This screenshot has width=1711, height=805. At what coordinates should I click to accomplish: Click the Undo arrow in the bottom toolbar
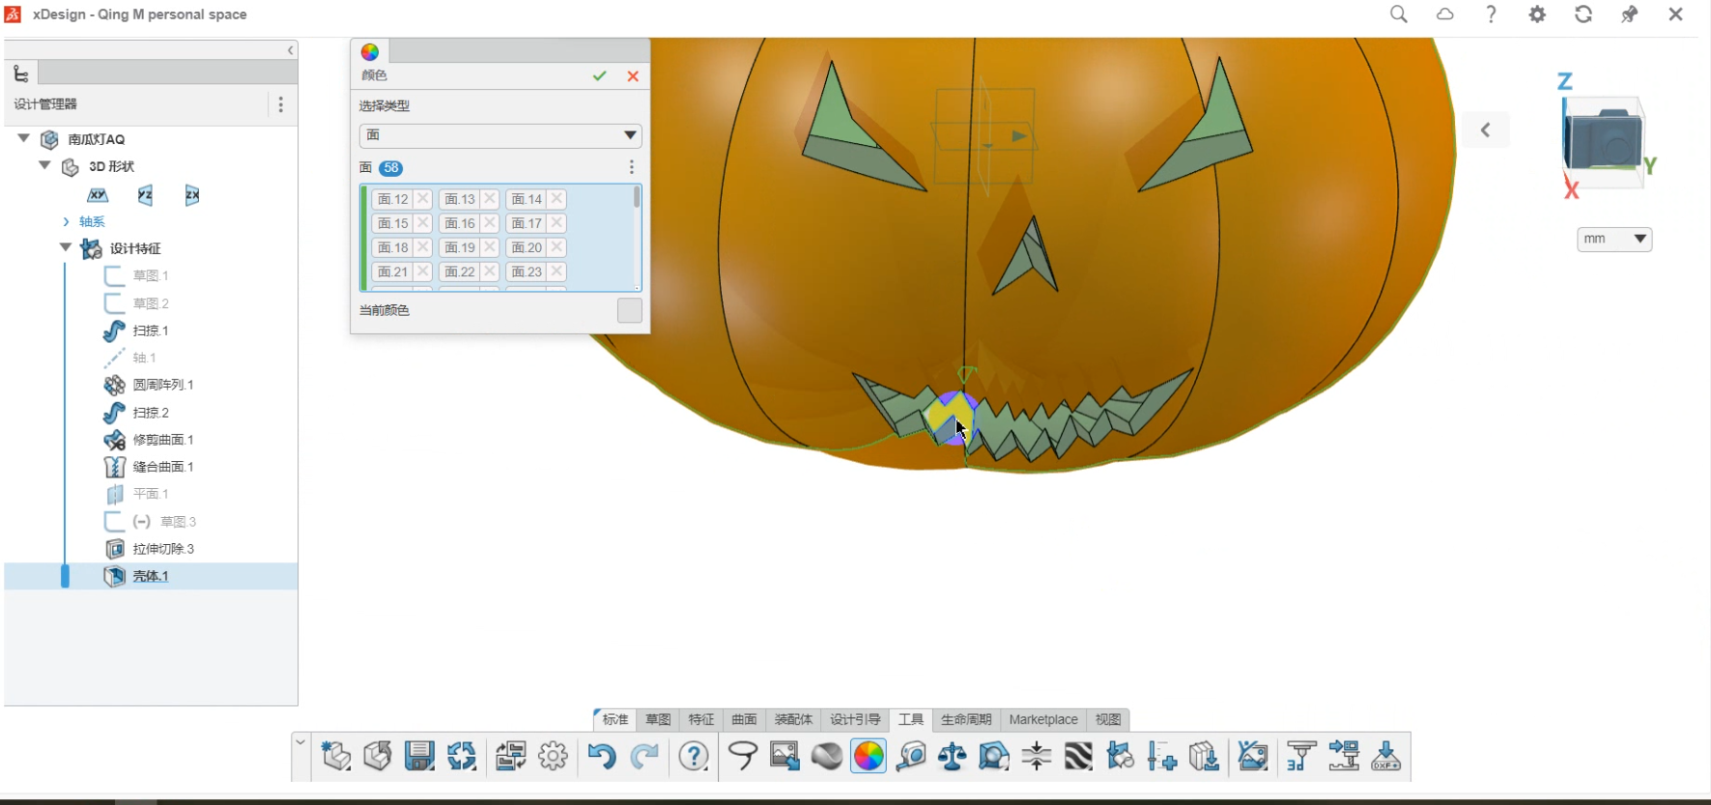click(601, 756)
